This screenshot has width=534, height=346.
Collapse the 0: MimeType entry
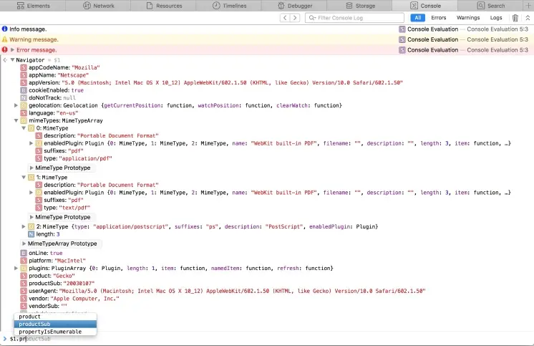(24, 128)
